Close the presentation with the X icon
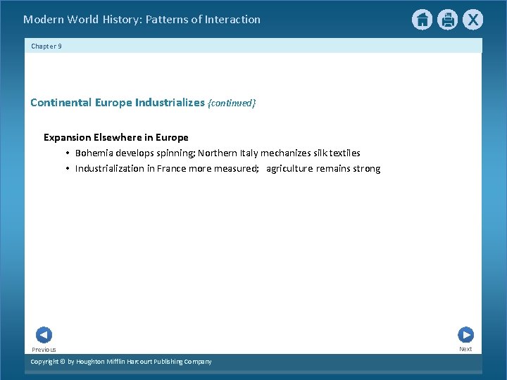Image resolution: width=507 pixels, height=380 pixels. [472, 20]
